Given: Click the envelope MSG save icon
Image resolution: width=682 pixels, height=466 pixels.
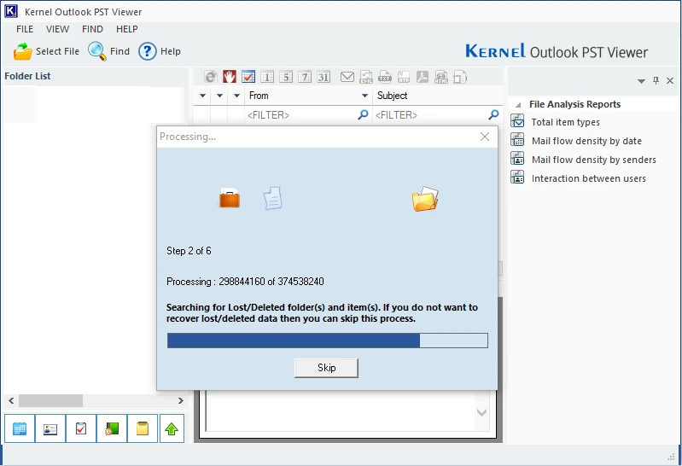Looking at the screenshot, I should pyautogui.click(x=347, y=77).
